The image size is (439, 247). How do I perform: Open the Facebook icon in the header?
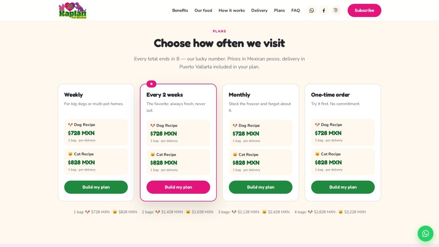pyautogui.click(x=324, y=10)
